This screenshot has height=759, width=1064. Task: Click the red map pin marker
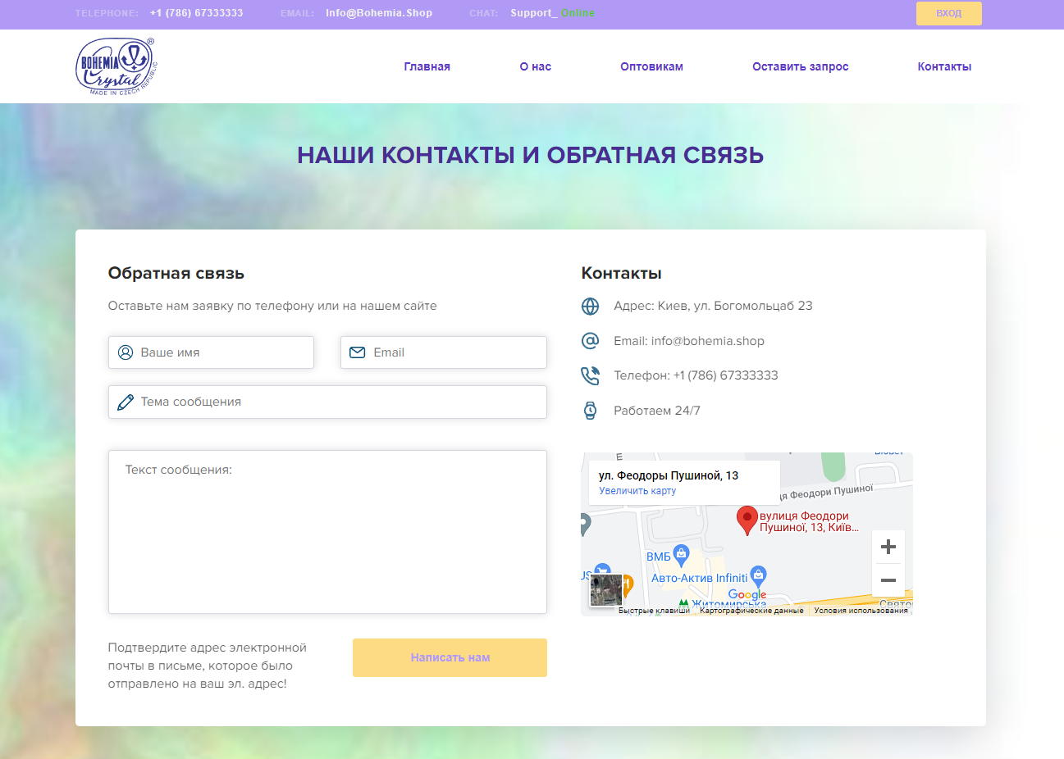pos(747,520)
